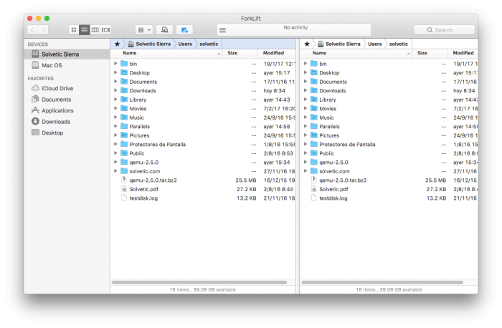Image resolution: width=502 pixels, height=328 pixels.
Task: Click Protectores de Pantalla in left pane
Action: pyautogui.click(x=158, y=145)
